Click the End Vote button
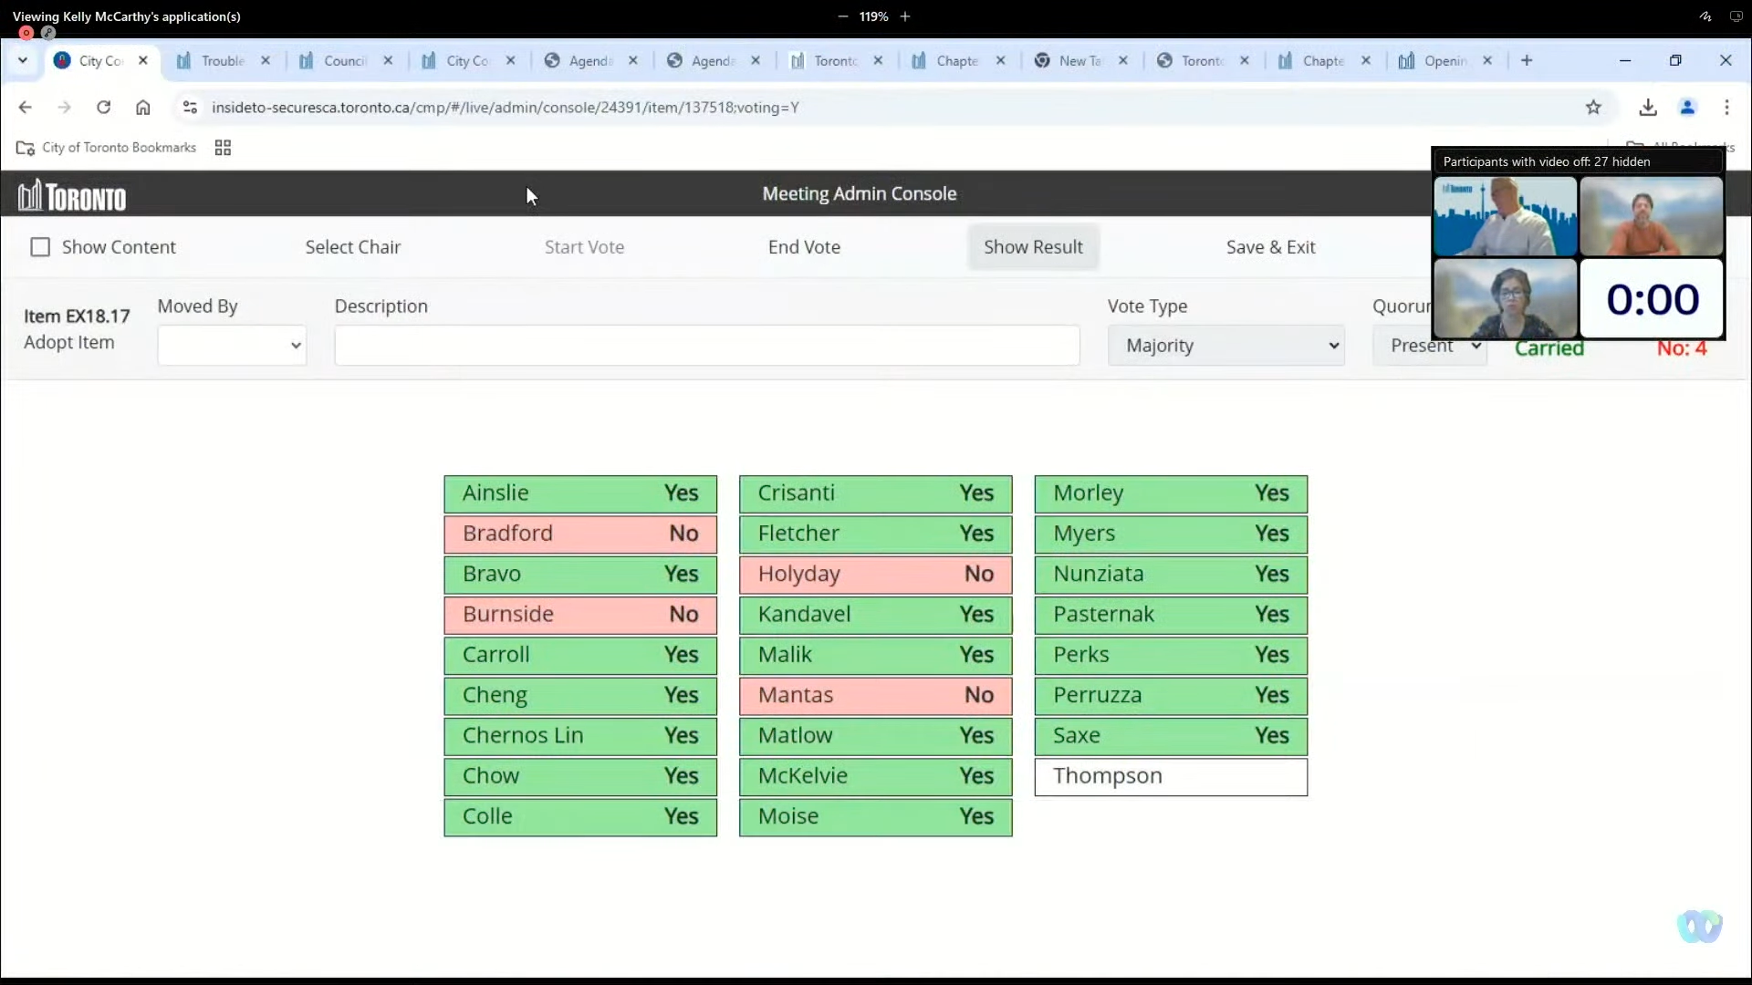Viewport: 1752px width, 985px height. (x=804, y=247)
